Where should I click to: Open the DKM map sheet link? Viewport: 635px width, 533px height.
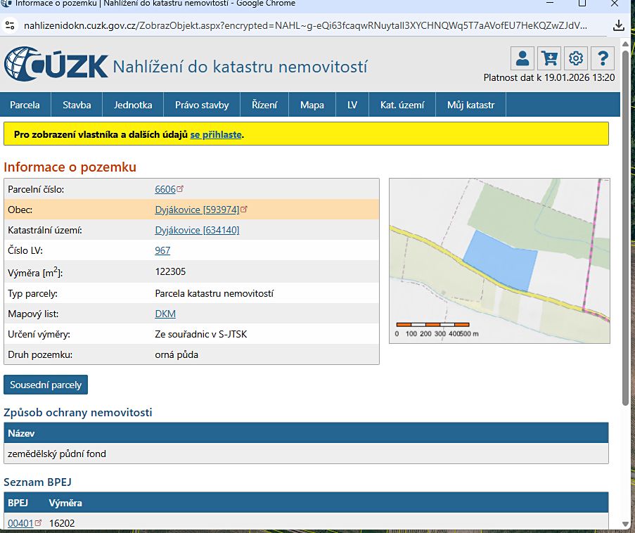tap(165, 314)
